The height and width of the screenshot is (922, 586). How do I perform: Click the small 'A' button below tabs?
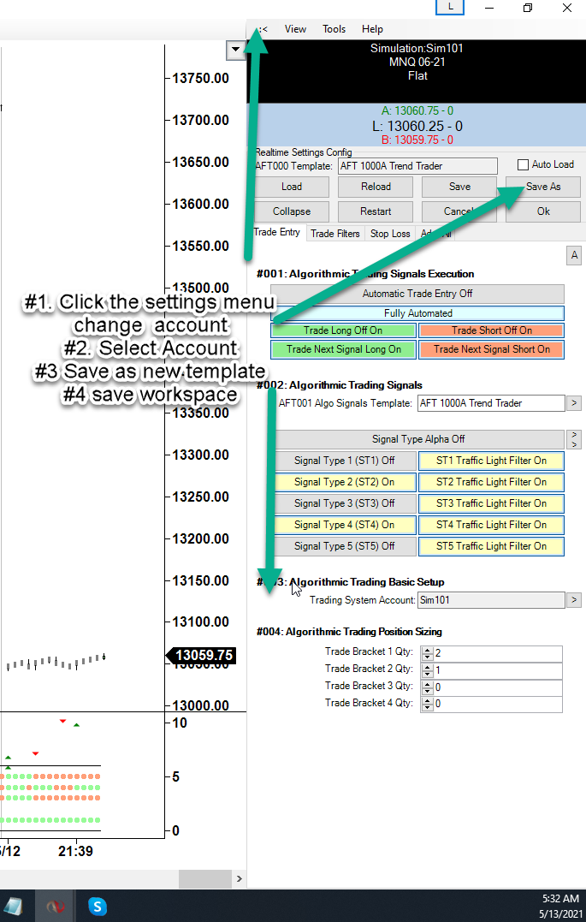point(574,255)
